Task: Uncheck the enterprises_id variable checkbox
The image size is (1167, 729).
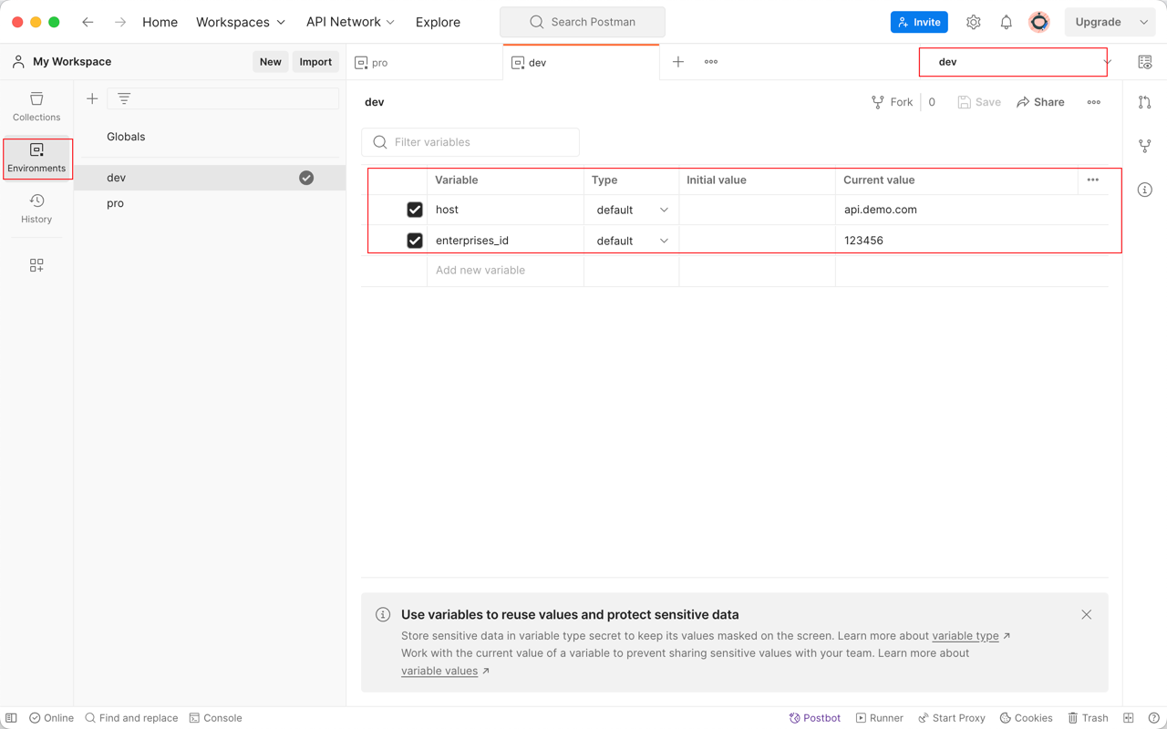Action: (x=415, y=241)
